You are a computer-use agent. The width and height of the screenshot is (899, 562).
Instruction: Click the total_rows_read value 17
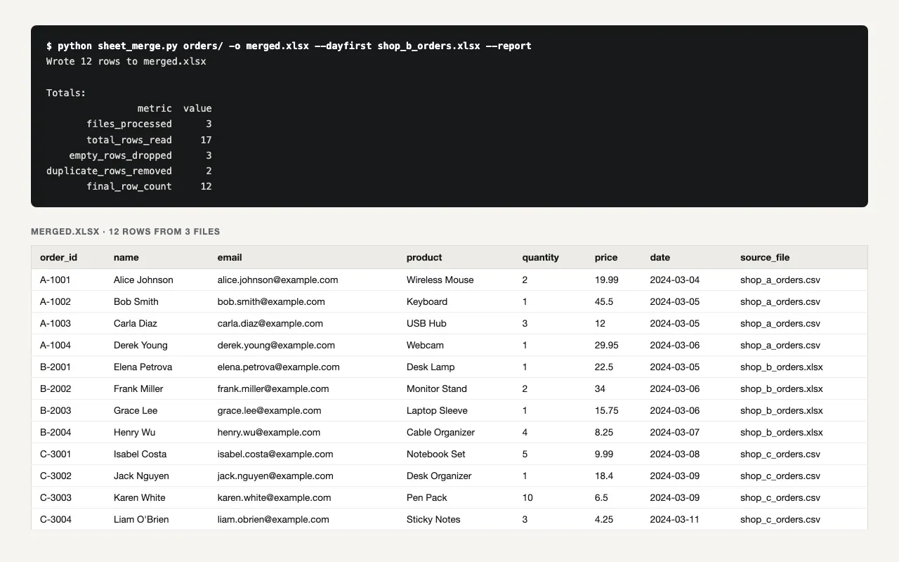[206, 140]
